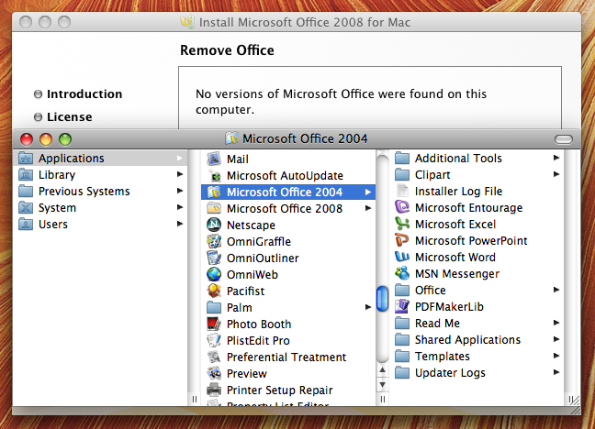Click the Microsoft Office 2004 folder icon
Screen dimensions: 595x429
(x=214, y=192)
